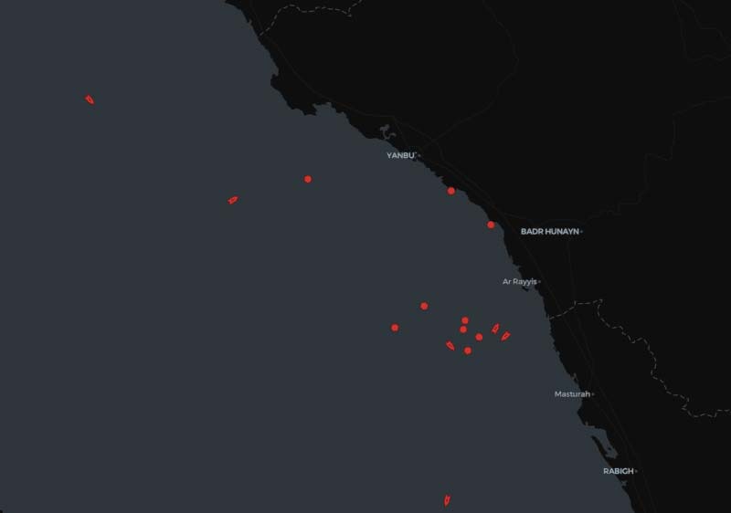This screenshot has height=513, width=731.
Task: Select the red dot on coast nearest Badr Hunayn
Action: tap(491, 225)
